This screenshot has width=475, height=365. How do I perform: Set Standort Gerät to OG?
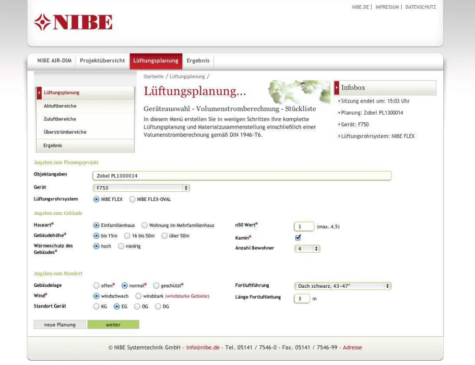(137, 306)
